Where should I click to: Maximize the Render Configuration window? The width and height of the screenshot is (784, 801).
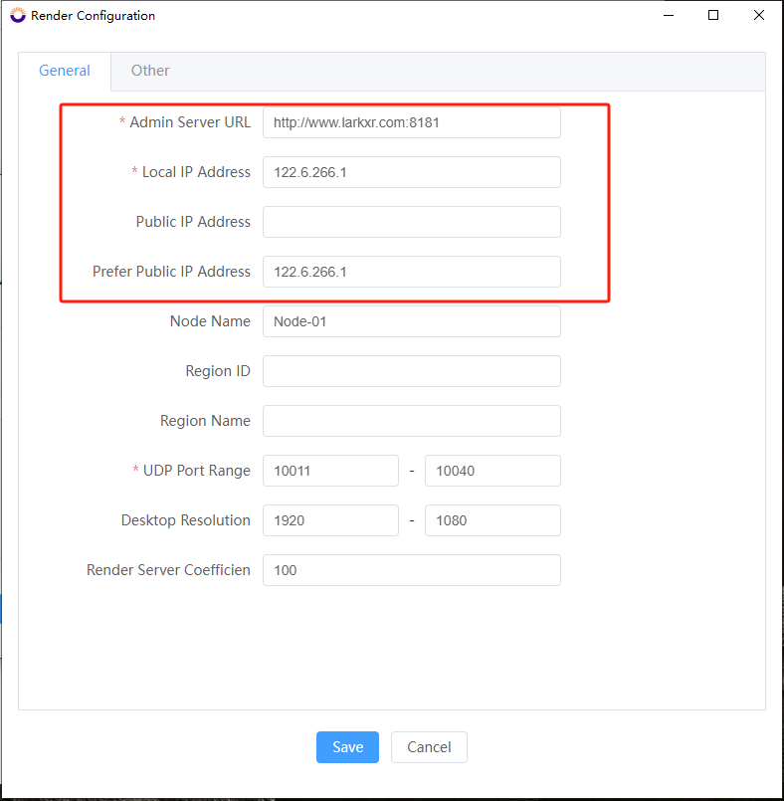713,15
